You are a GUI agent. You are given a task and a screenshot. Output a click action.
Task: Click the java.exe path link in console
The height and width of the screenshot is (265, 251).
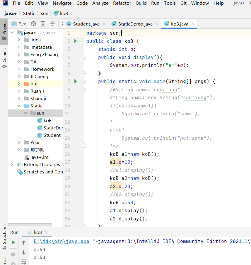61,242
